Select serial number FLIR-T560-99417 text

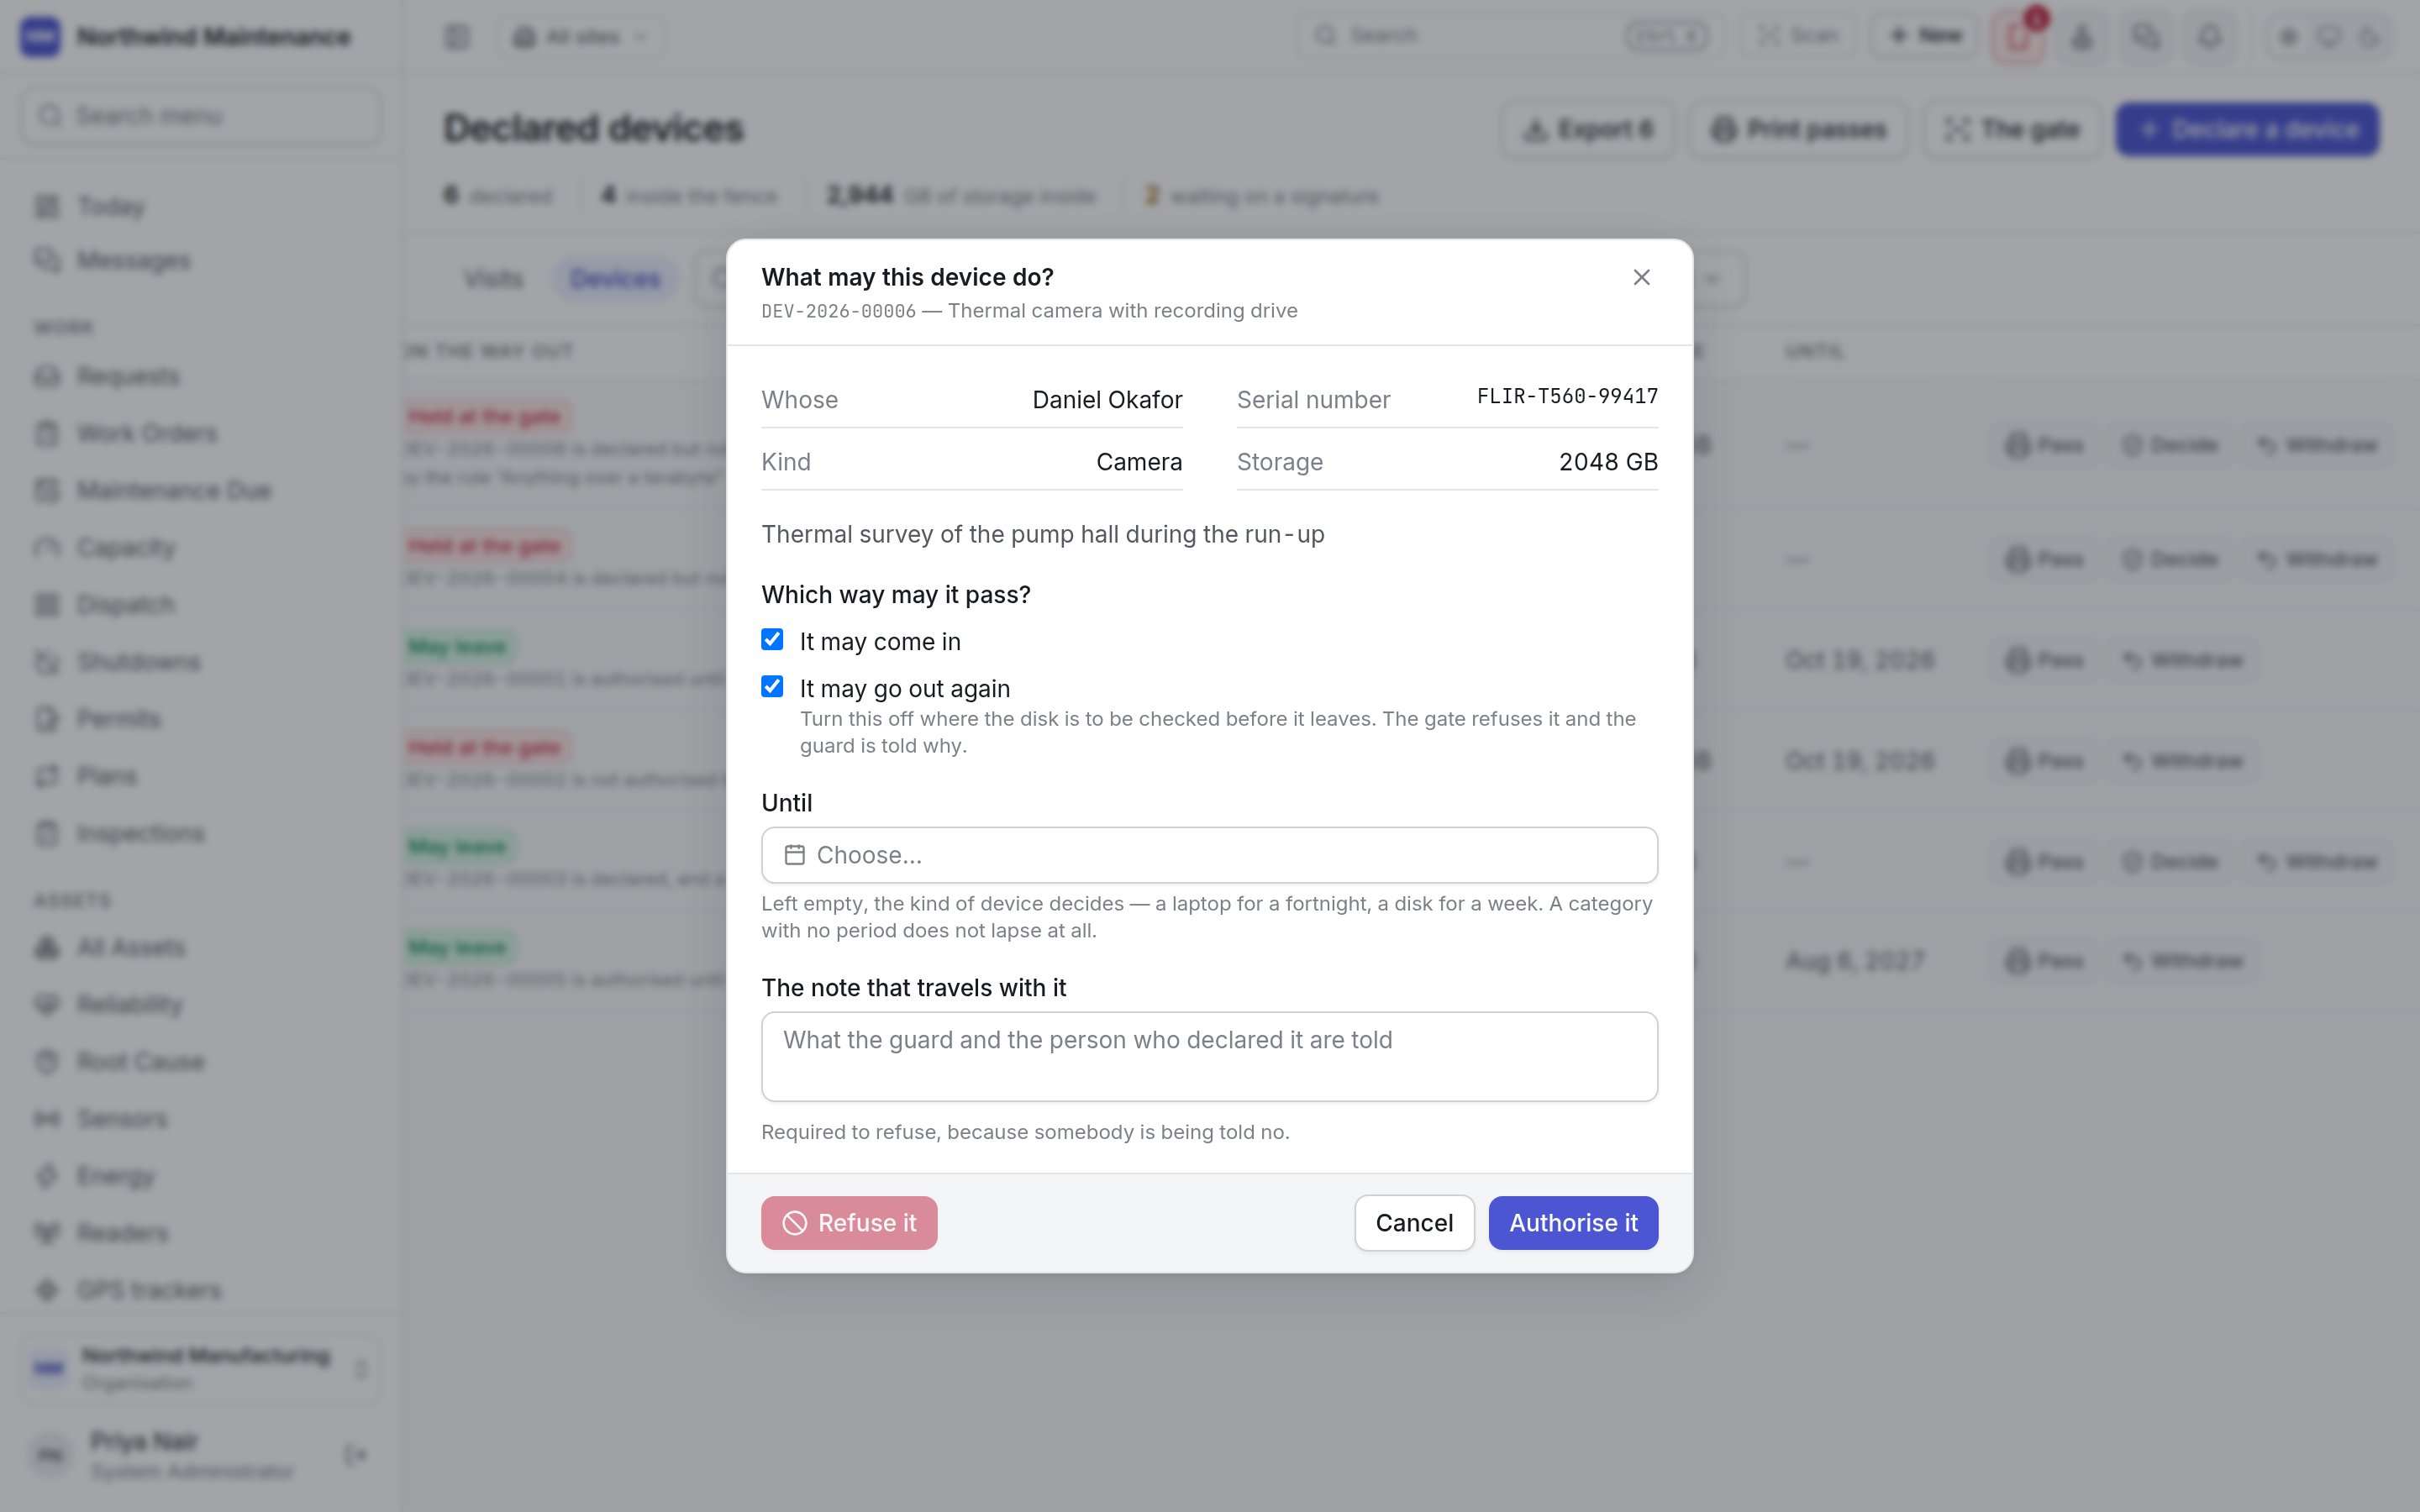click(x=1567, y=397)
